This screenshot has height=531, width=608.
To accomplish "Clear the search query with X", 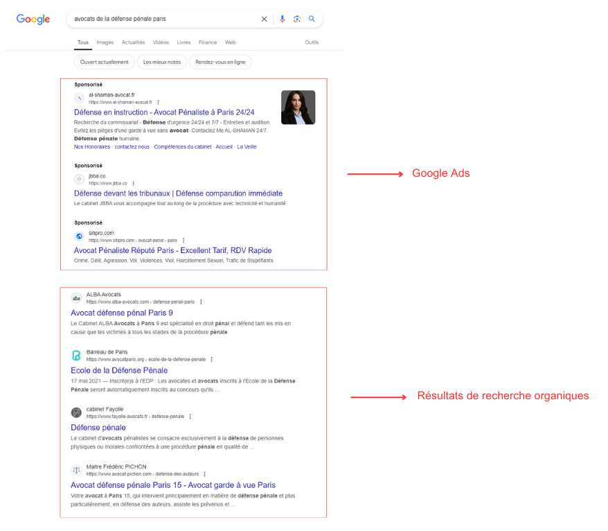I will tap(264, 19).
